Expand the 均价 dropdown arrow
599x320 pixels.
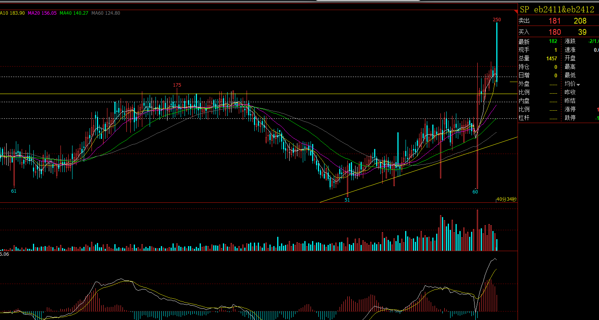(578, 85)
